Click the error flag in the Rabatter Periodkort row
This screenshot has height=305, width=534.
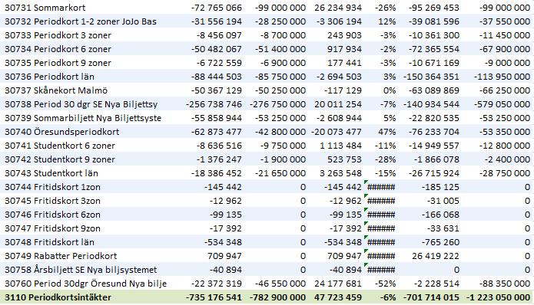coord(366,251)
